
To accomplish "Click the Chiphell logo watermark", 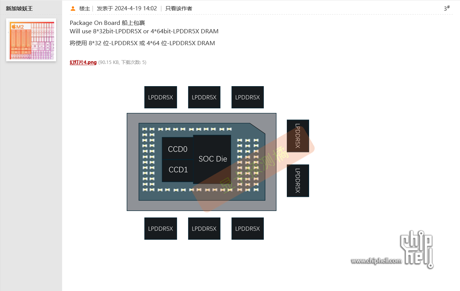I will point(417,248).
